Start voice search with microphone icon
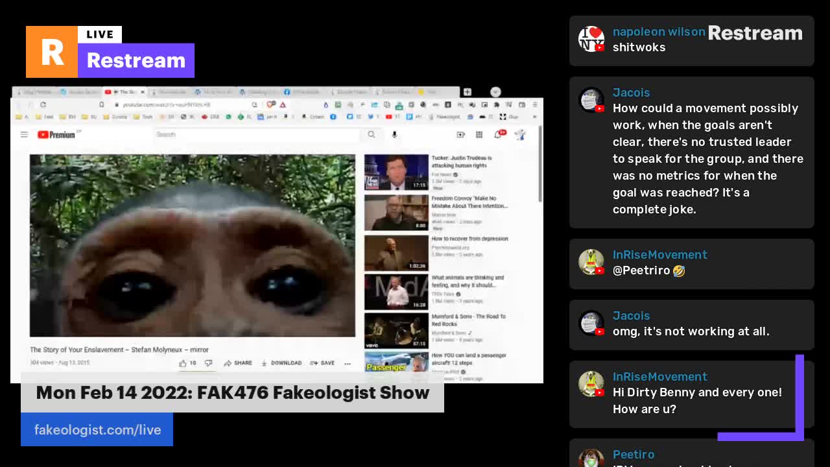830x467 pixels. (x=394, y=135)
